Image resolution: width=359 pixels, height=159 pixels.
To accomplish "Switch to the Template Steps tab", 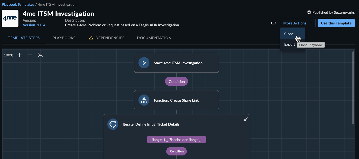I will pyautogui.click(x=24, y=38).
